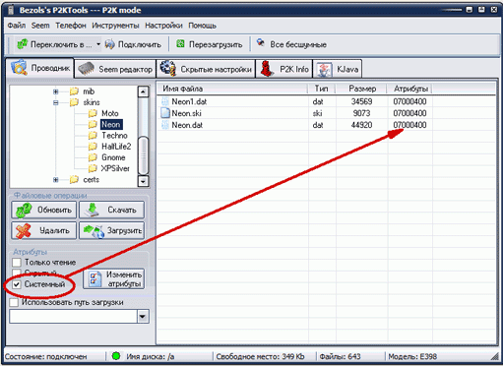Click the Изменить атрибуты button
This screenshot has width=503, height=366.
coord(113,278)
